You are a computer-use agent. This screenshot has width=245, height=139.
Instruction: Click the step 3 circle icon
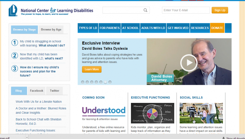tap(15, 68)
